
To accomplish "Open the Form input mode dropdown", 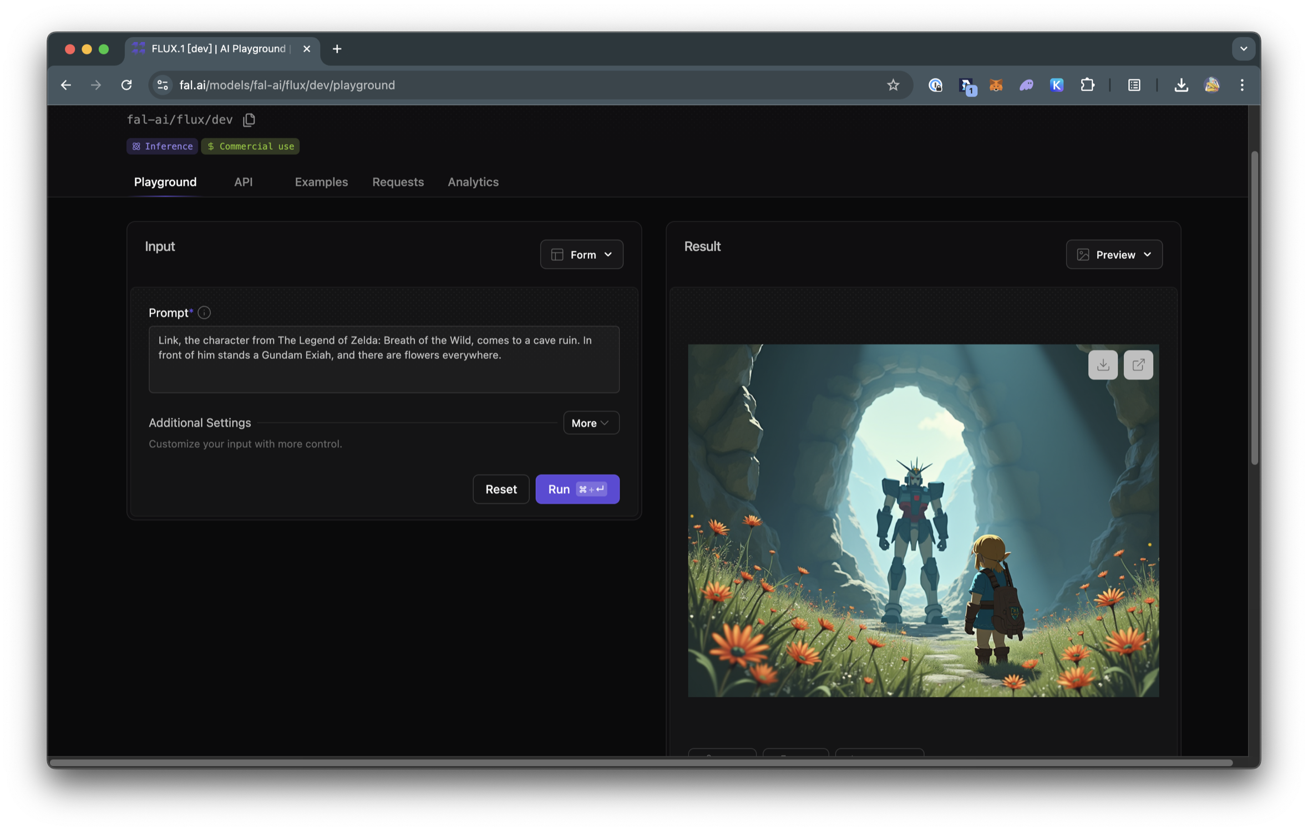I will point(581,254).
